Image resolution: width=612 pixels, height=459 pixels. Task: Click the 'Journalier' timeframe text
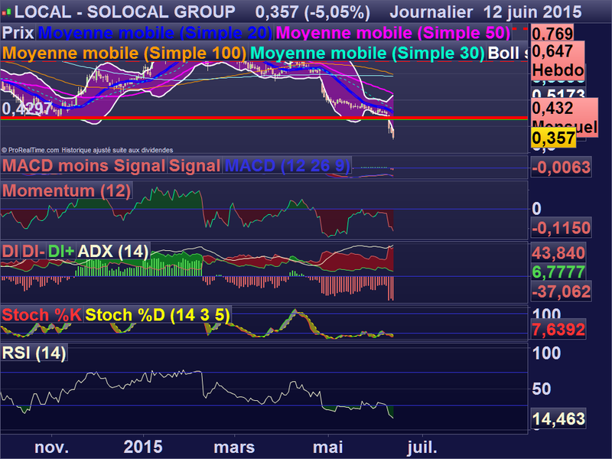coord(431,12)
